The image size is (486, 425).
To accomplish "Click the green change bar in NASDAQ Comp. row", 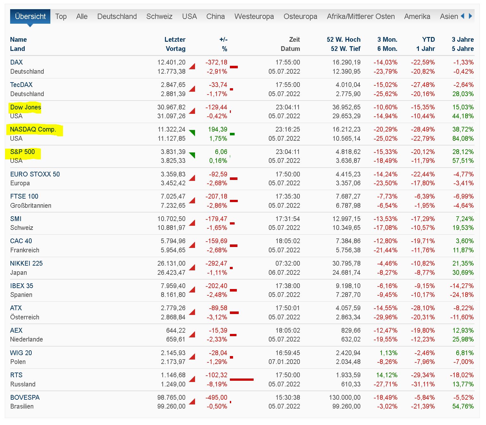I will tap(232, 134).
